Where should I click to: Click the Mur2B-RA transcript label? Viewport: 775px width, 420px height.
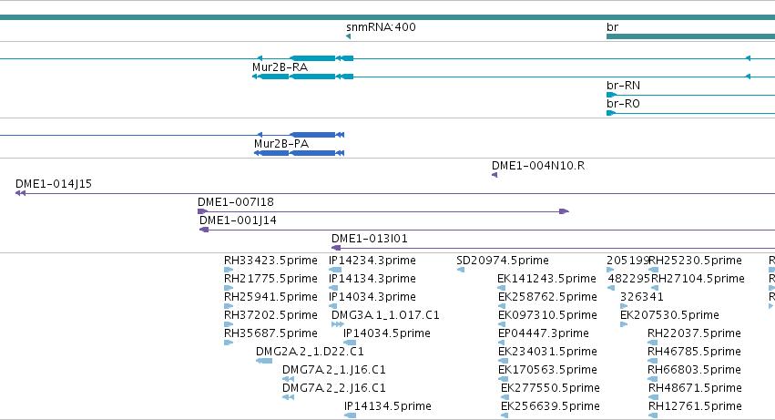[280, 67]
